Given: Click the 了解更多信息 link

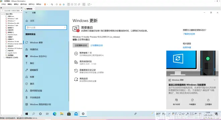Looking at the screenshot, I should [189, 34].
